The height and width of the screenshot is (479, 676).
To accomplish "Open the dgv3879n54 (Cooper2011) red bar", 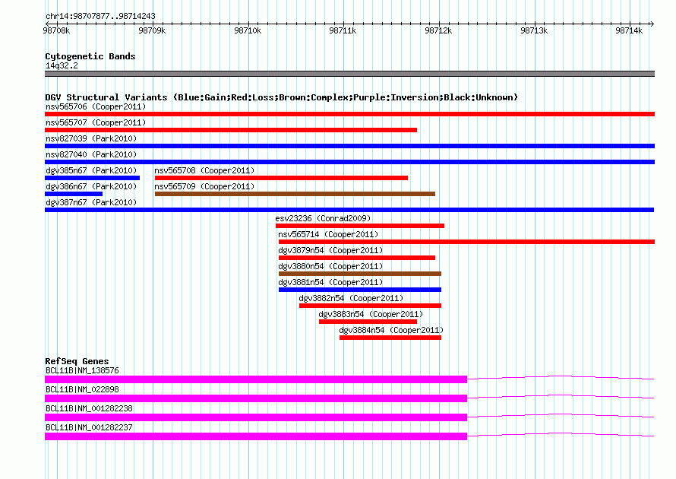I will (357, 258).
